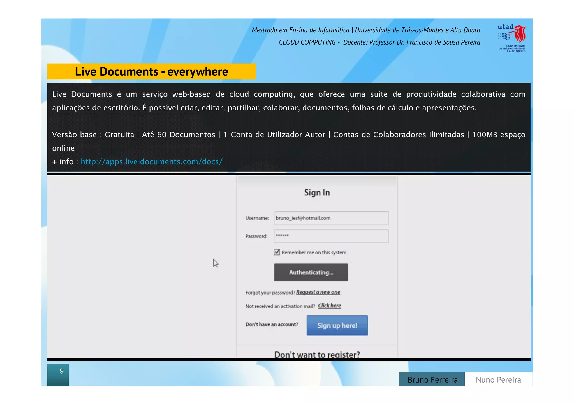
Task: Focus the Password input field
Action: click(x=331, y=236)
